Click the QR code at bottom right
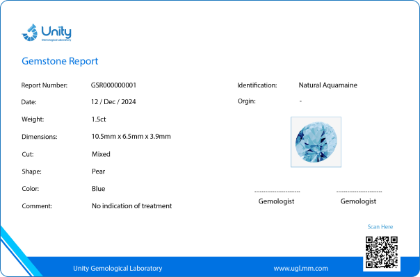Image resolution: width=420 pixels, height=277 pixels. pos(382,252)
